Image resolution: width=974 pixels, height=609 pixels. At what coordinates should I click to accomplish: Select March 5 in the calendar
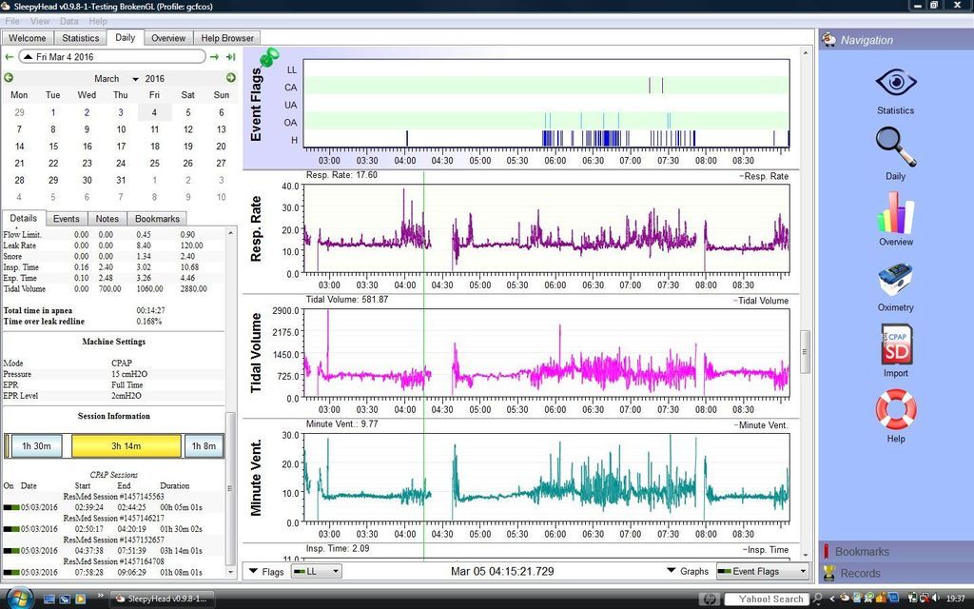point(187,112)
